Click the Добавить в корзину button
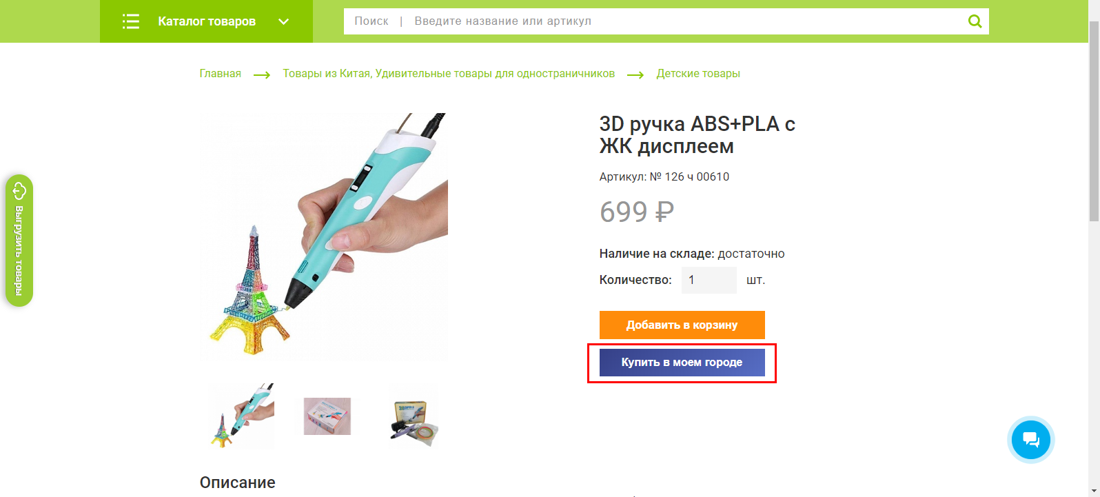This screenshot has height=497, width=1100. pyautogui.click(x=682, y=325)
